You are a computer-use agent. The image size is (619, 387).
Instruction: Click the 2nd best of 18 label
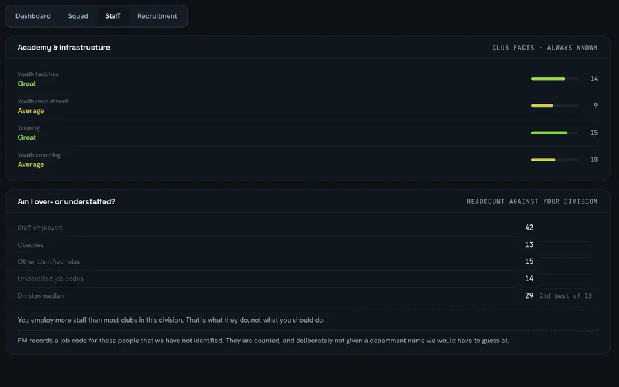tap(565, 296)
